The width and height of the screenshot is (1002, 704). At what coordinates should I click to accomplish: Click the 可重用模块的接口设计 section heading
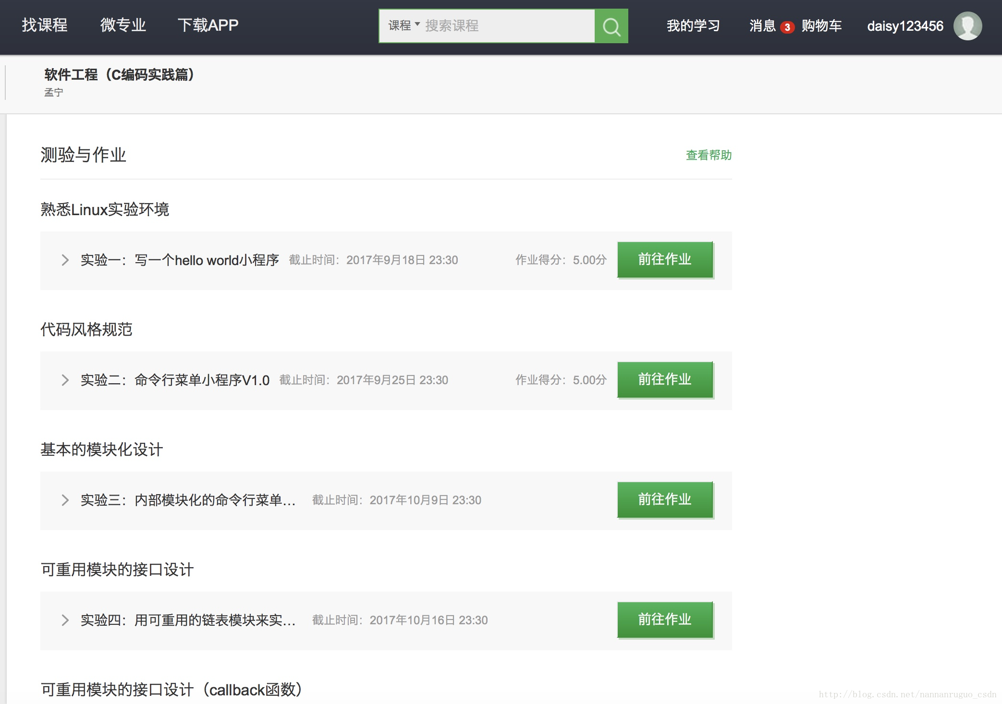click(x=117, y=570)
